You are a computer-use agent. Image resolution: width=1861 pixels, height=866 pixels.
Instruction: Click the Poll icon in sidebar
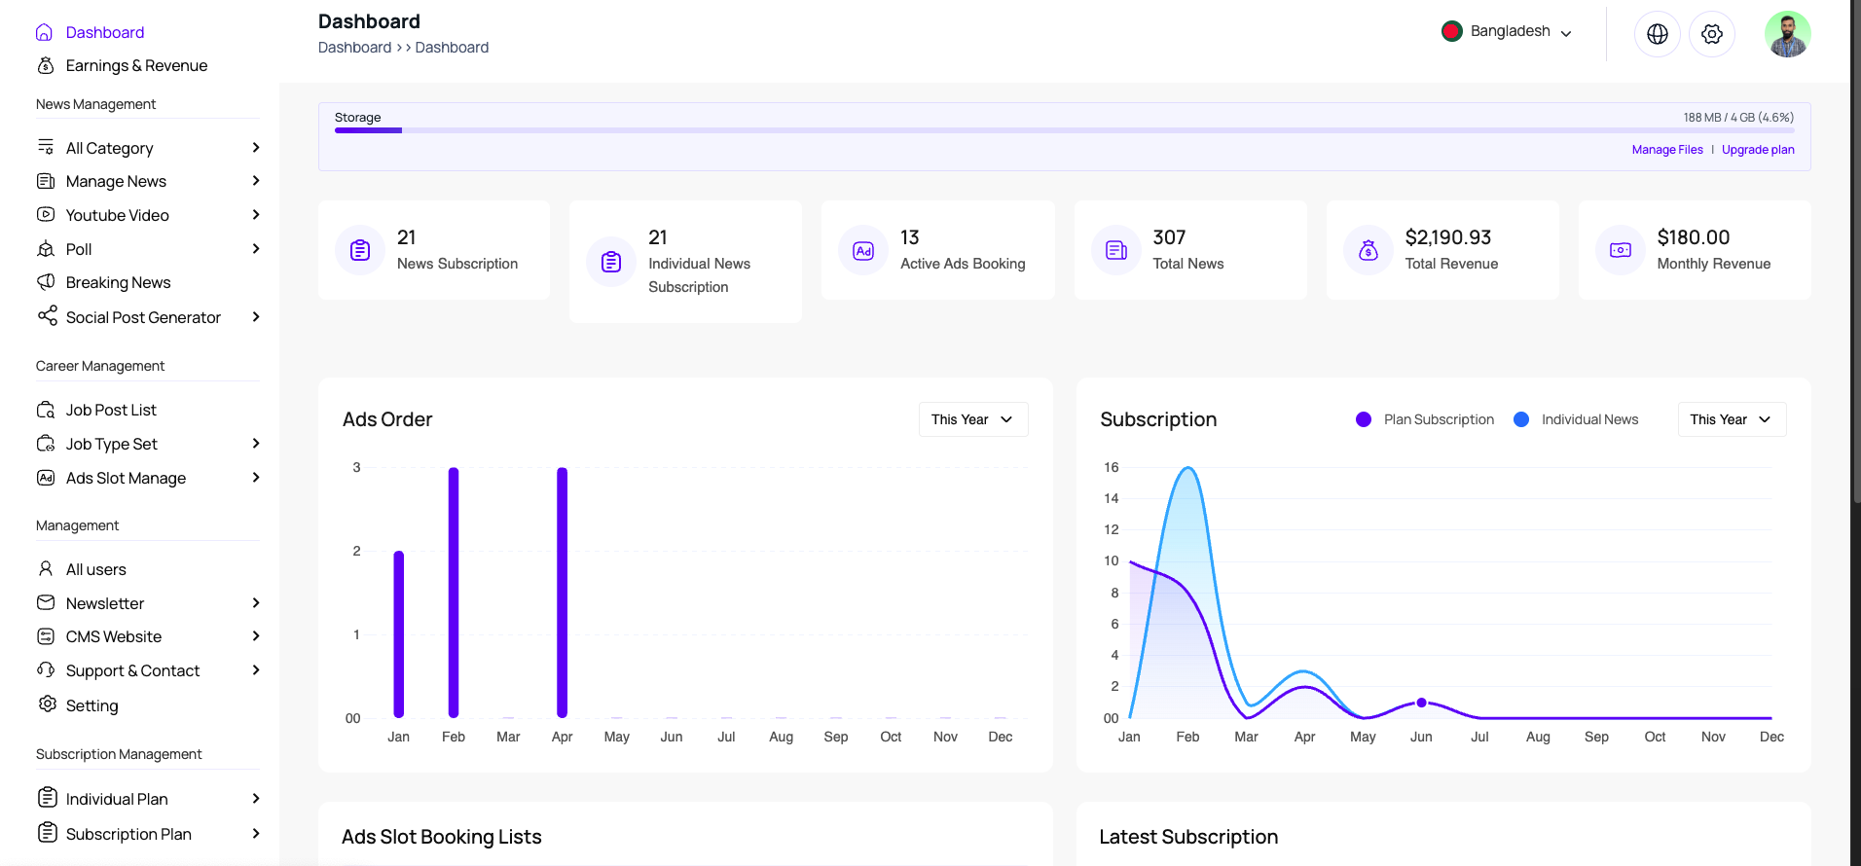pos(45,248)
